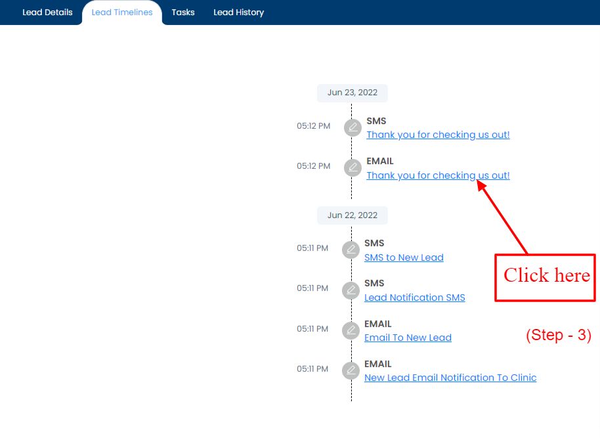Open EMAIL 'Thank you for checking us out!' link
The image size is (600, 438).
coord(438,175)
